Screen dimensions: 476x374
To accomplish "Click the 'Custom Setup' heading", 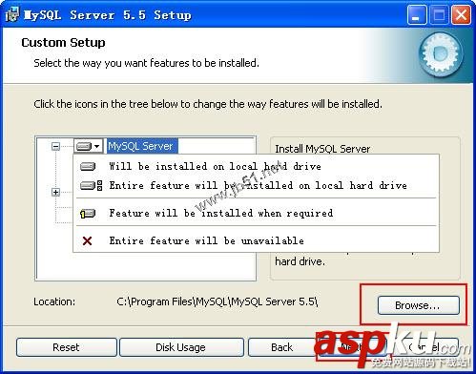I will click(63, 43).
